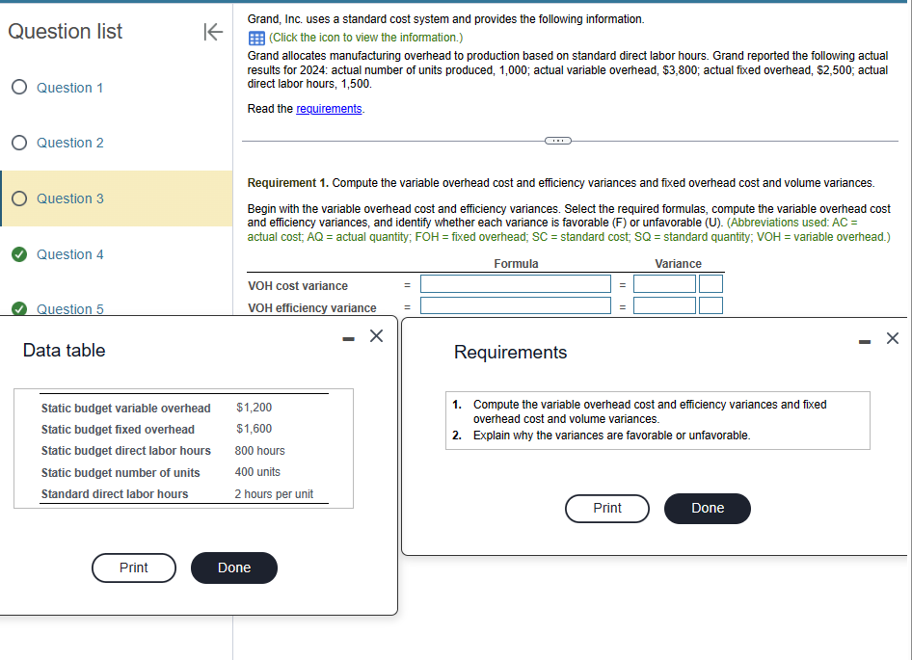Minimize the Requirements window
The height and width of the screenshot is (660, 912).
click(x=864, y=338)
